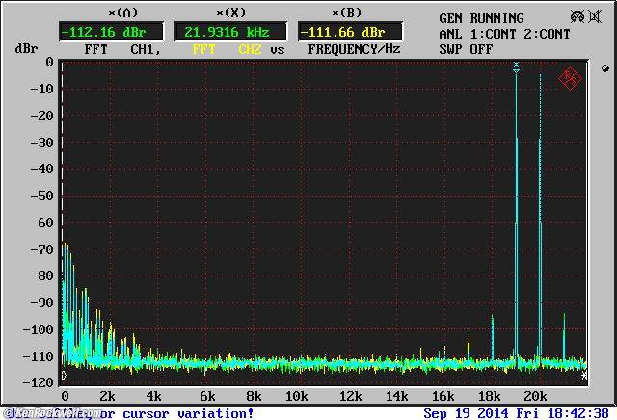Viewport: 617px width, 420px height.
Task: Click the small round indicator right of the graph
Action: click(605, 68)
